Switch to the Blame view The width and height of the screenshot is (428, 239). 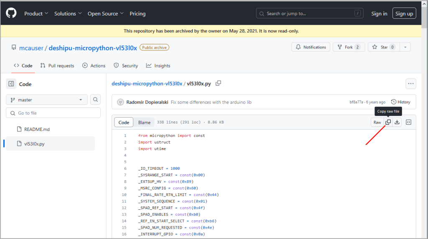(144, 123)
